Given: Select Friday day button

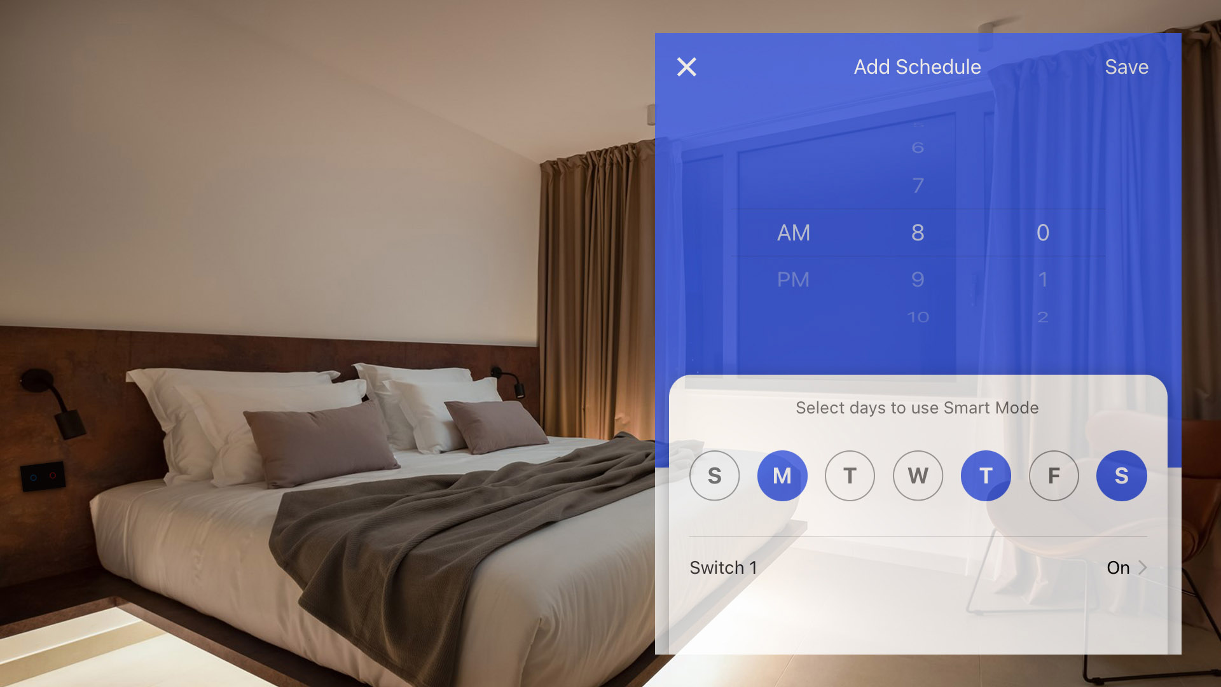Looking at the screenshot, I should [1053, 475].
